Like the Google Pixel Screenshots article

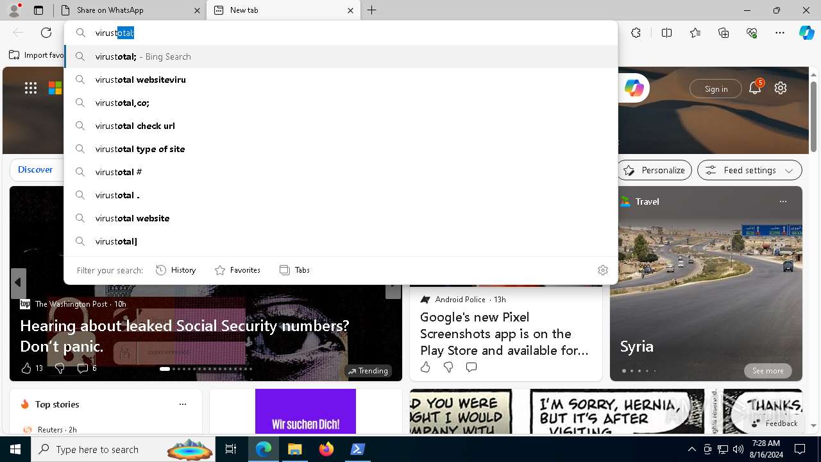coord(425,367)
